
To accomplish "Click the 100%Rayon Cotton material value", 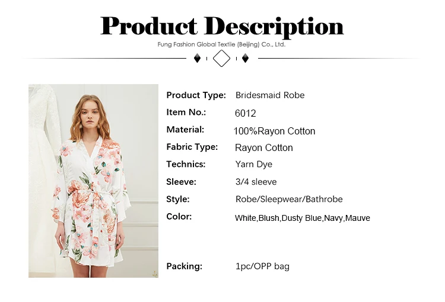I will click(x=274, y=131).
